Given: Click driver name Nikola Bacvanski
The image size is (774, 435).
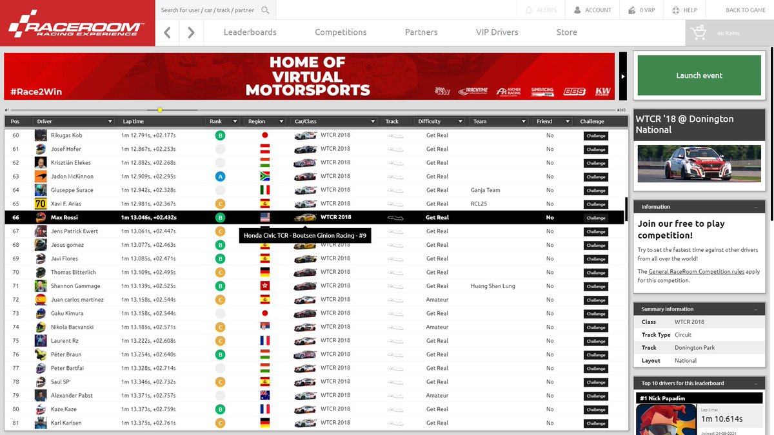Looking at the screenshot, I should [72, 327].
